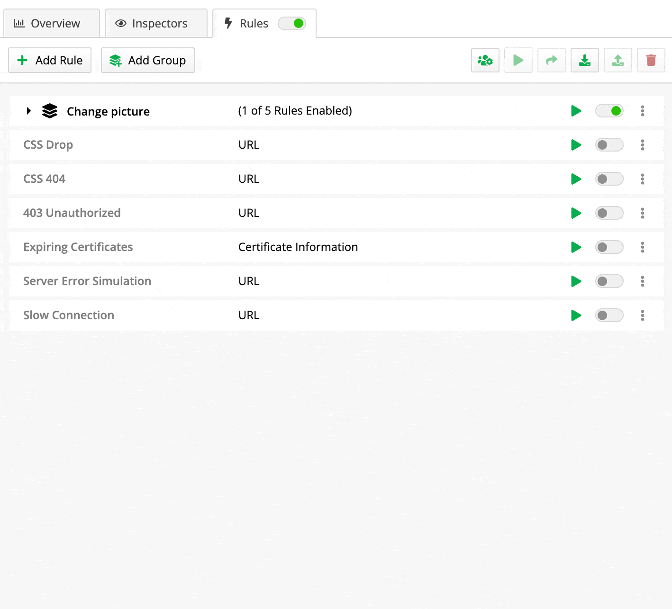Image resolution: width=672 pixels, height=609 pixels.
Task: Open the 403 Unauthorized three-dot menu
Action: 643,213
